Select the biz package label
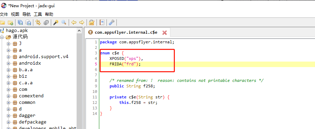This screenshot has height=129, width=315. 23,76
